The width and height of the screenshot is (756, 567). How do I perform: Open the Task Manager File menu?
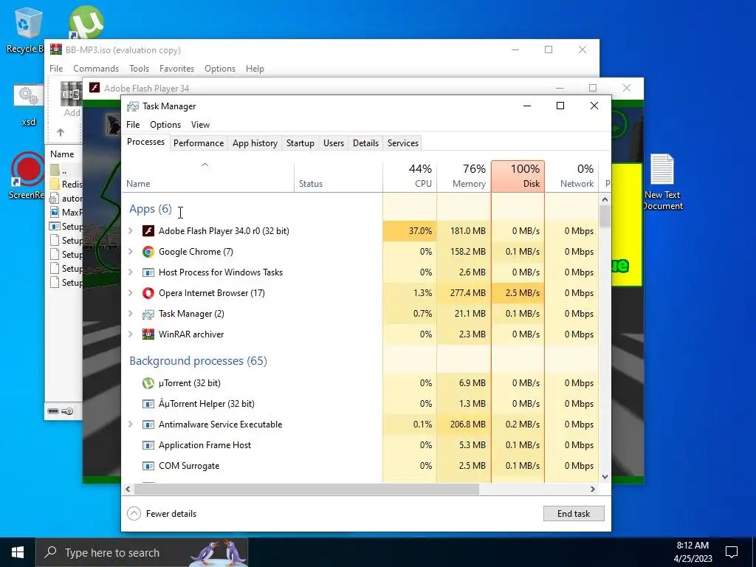[x=133, y=124]
